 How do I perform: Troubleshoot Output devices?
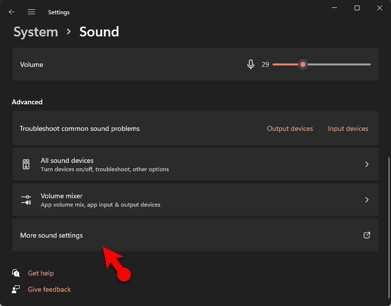pyautogui.click(x=290, y=128)
